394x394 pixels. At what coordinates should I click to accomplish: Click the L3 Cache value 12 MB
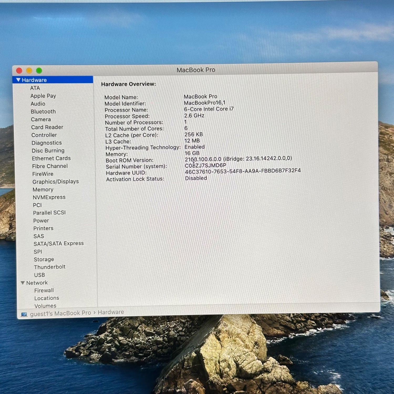click(192, 141)
